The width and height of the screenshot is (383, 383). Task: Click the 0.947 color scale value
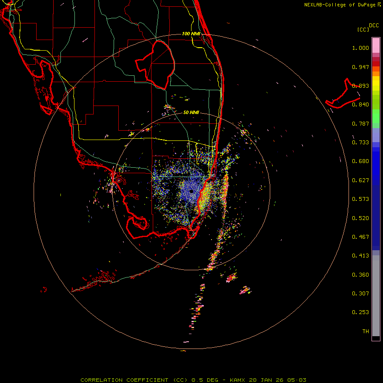(360, 67)
